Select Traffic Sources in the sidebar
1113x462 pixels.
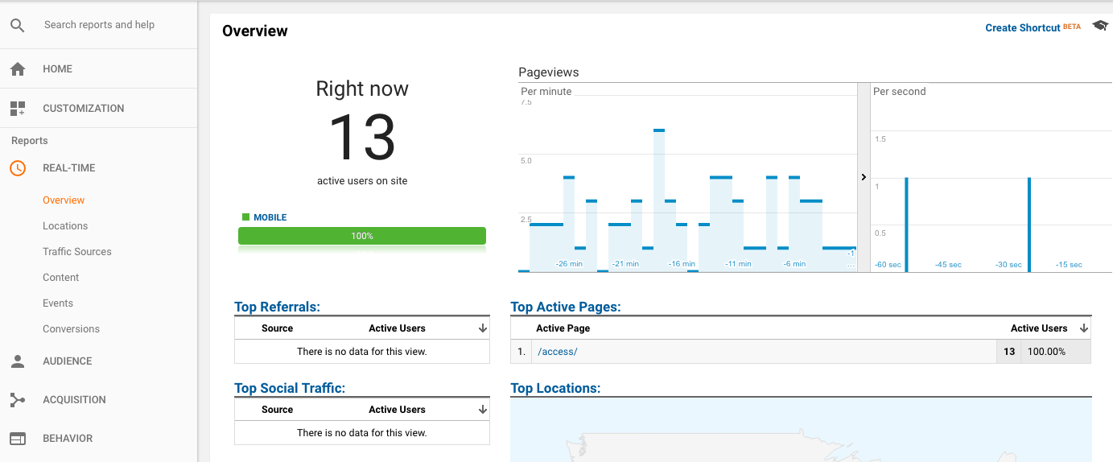(77, 252)
